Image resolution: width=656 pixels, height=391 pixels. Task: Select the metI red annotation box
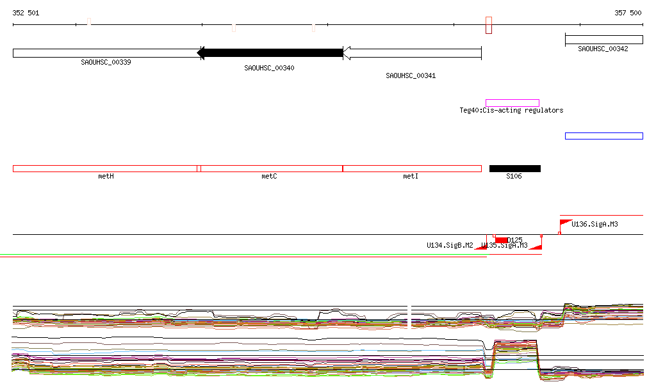coord(412,168)
